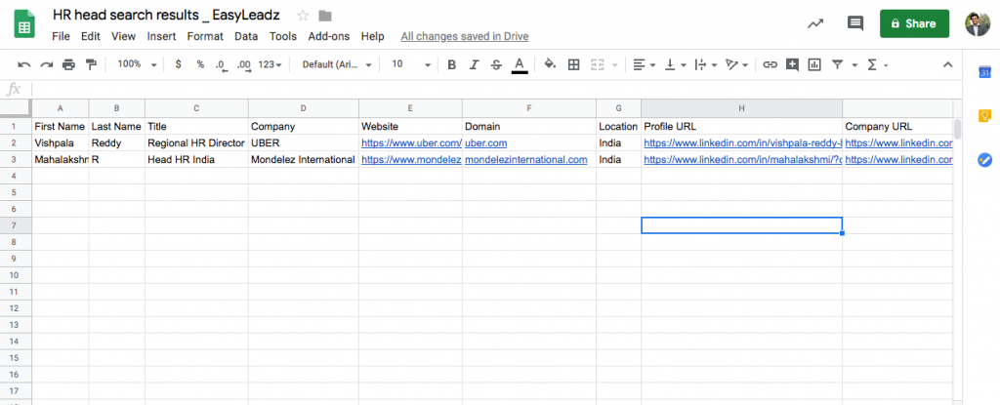Open the Insert menu
1000x405 pixels.
pyautogui.click(x=161, y=36)
